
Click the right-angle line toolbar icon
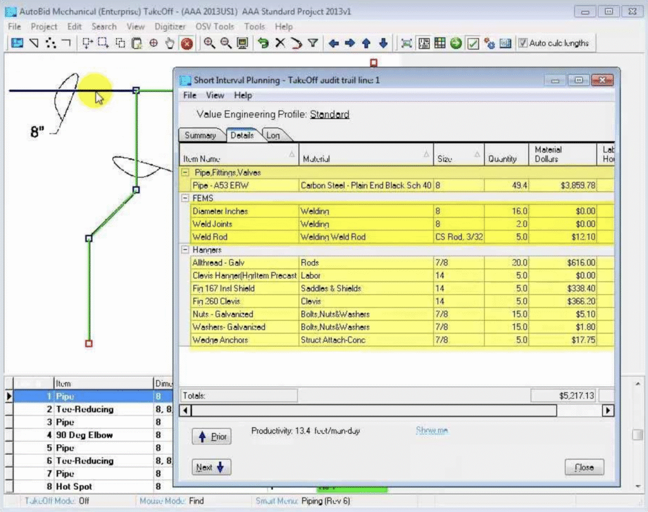66,43
